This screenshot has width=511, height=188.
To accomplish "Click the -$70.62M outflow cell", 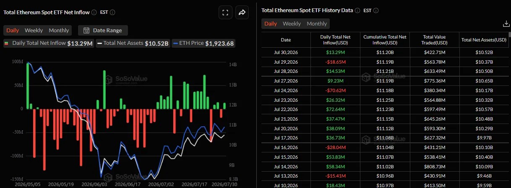I will click(x=335, y=90).
